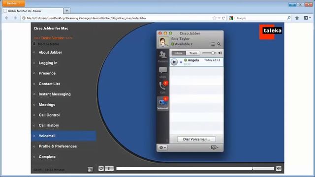Go to the Firefox home page
The width and height of the screenshot is (315, 177).
click(x=297, y=18)
